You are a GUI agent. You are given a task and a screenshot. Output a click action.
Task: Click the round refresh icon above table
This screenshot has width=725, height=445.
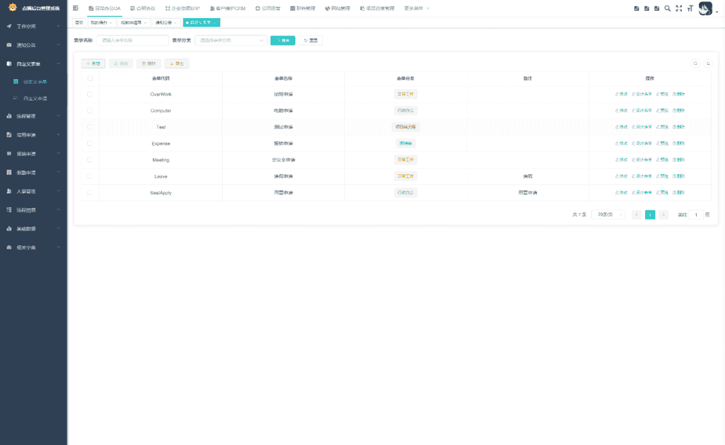click(708, 64)
